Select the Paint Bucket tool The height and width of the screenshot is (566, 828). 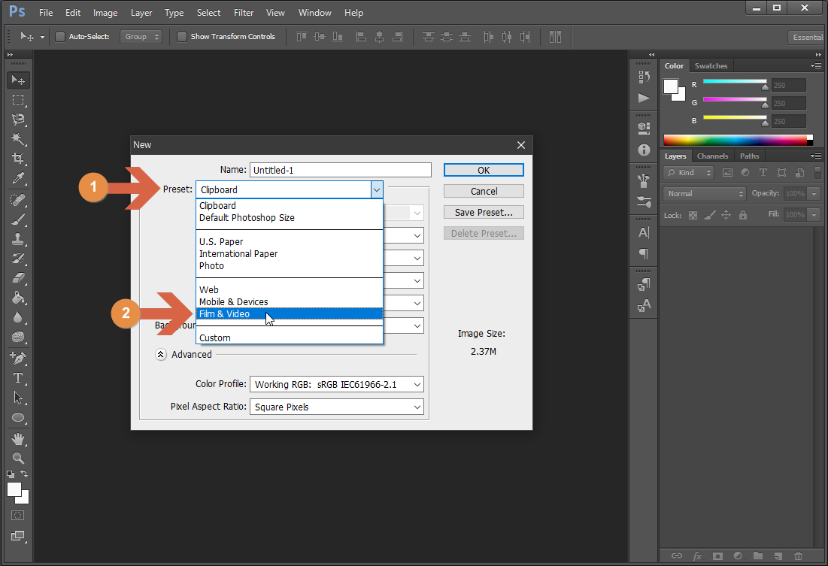pyautogui.click(x=18, y=297)
